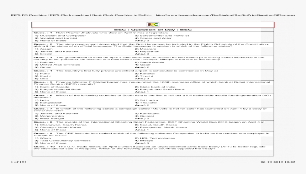Click question 10 text about arms trade treaty
Screen dimensions: 306x174
coord(149,148)
